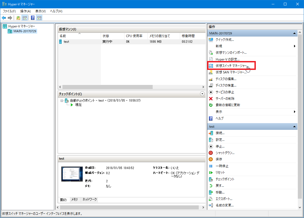The width and height of the screenshot is (304, 218).
Task: Toggle the console tree toolbar icon
Action: click(x=25, y=18)
